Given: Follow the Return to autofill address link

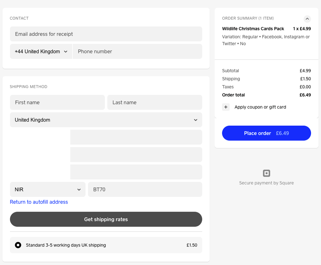Looking at the screenshot, I should (x=39, y=202).
